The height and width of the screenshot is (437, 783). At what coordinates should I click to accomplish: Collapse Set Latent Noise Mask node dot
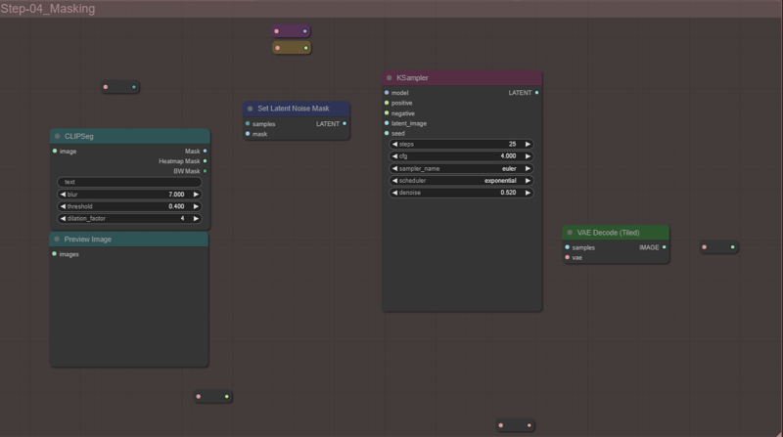click(x=251, y=109)
